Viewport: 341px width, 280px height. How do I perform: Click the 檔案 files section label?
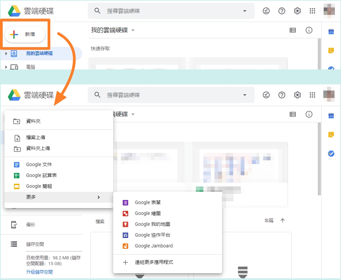[x=100, y=221]
